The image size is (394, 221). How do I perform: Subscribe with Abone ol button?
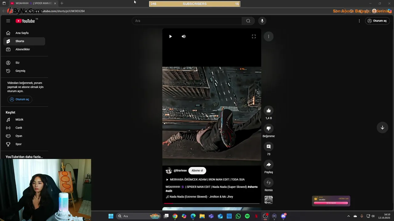(x=197, y=171)
